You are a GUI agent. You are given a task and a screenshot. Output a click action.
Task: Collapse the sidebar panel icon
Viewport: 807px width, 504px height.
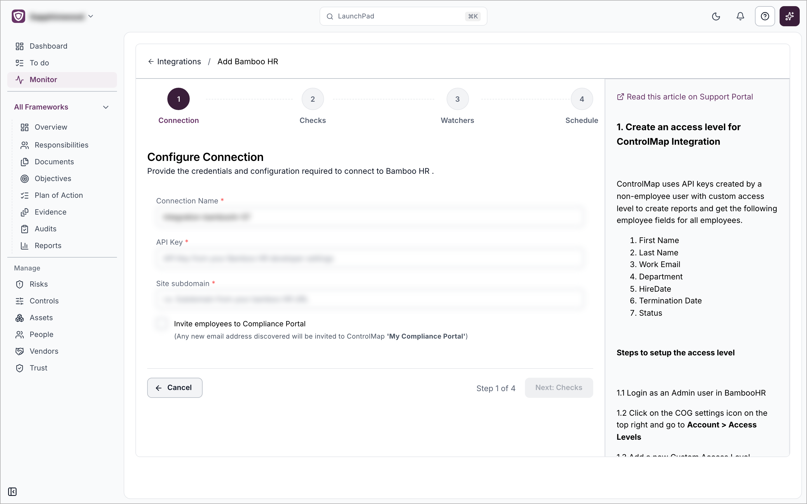coord(12,492)
